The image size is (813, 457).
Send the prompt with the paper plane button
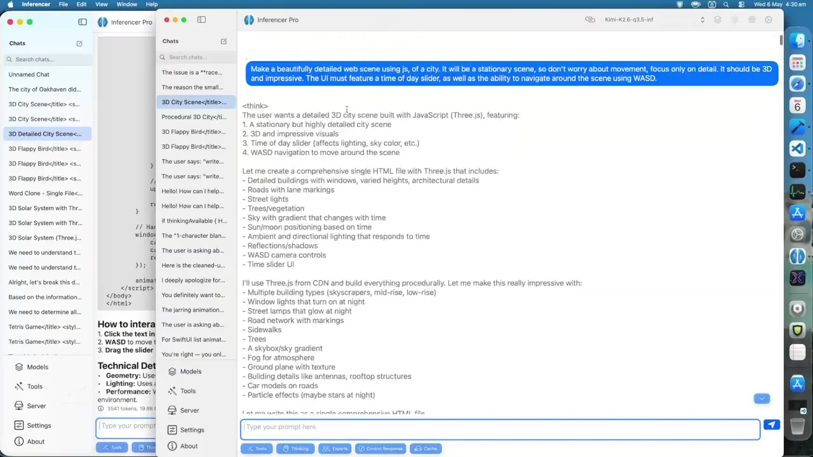[771, 425]
